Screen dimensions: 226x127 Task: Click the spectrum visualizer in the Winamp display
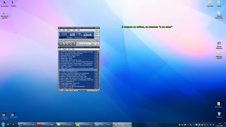[x=87, y=35]
